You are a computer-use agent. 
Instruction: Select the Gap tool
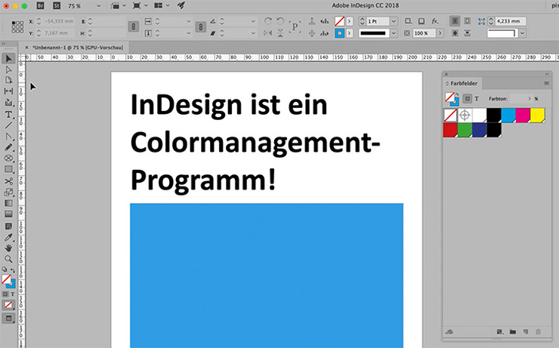(8, 91)
